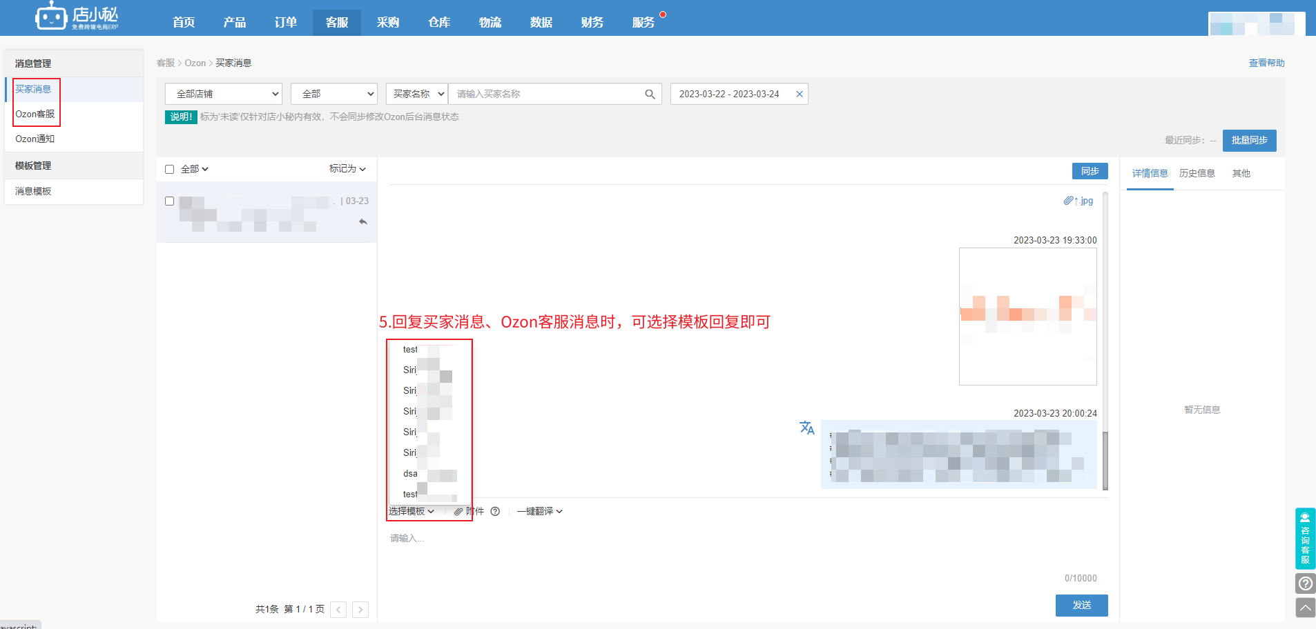
Task: Click the scroll-to-top arrow icon
Action: pyautogui.click(x=1305, y=608)
